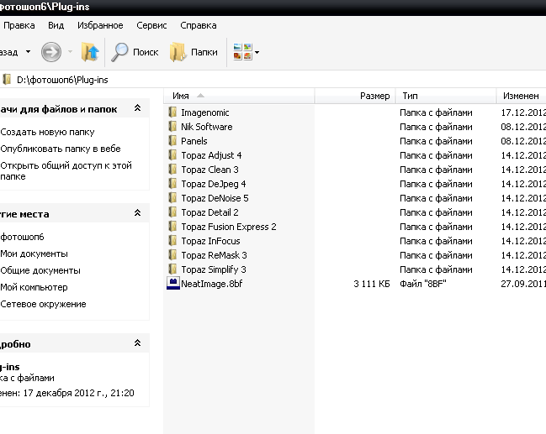Click the Topaz DeNoise 5 folder icon

173,198
